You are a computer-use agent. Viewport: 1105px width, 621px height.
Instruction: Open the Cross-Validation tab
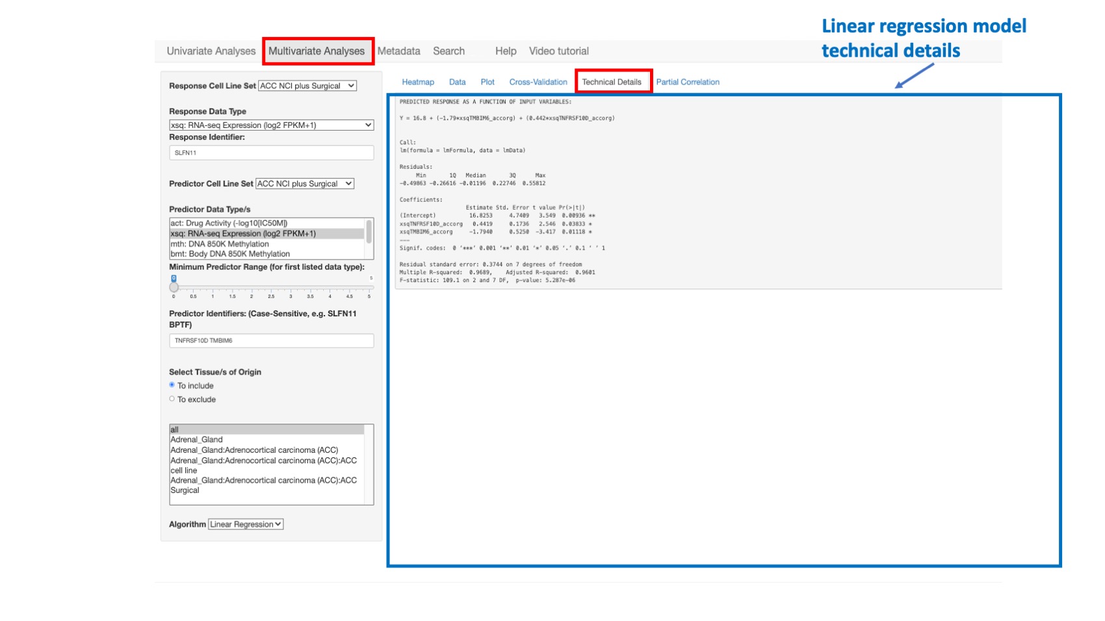click(538, 82)
